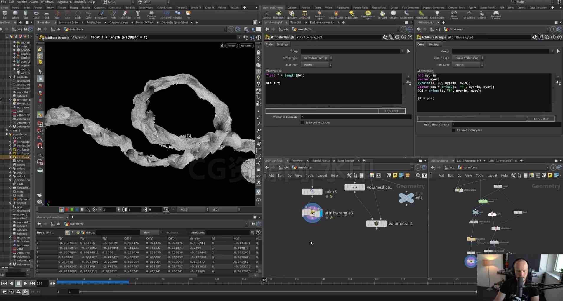
Task: Open Run Over dropdown in attribwrangle1
Action: 468,65
